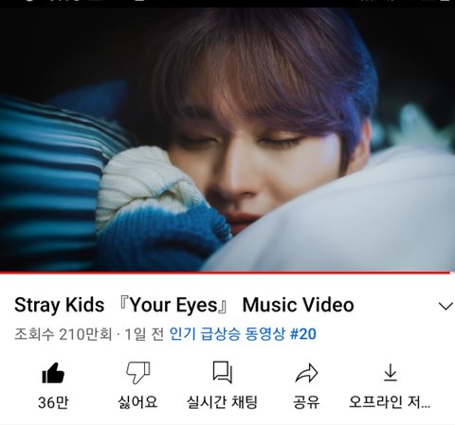Image resolution: width=455 pixels, height=425 pixels.
Task: Tap the Stray Kids Your Eyes title
Action: coord(184,305)
